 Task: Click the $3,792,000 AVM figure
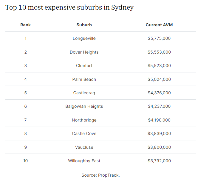[x=159, y=161]
